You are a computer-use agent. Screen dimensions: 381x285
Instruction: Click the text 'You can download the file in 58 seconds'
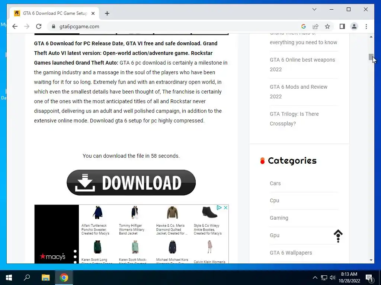tap(131, 156)
